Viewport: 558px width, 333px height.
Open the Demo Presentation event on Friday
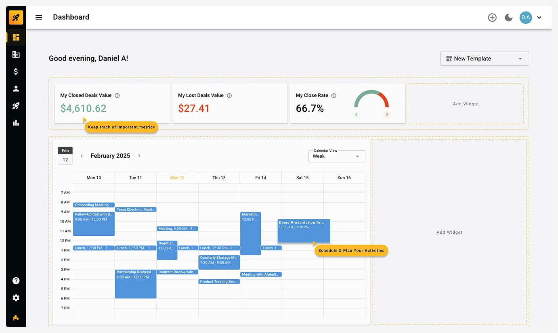tap(304, 230)
